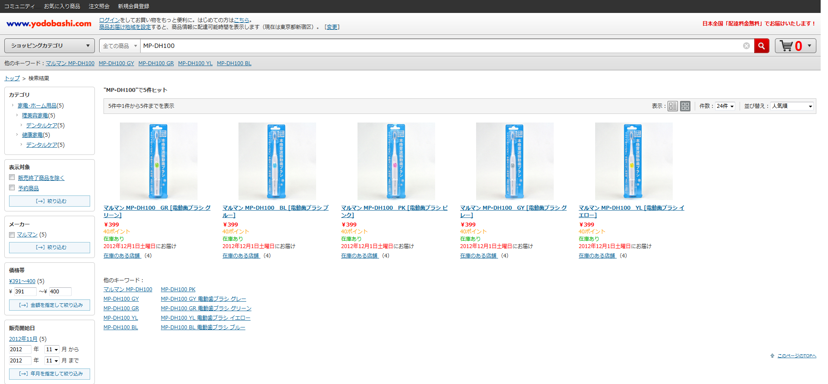The height and width of the screenshot is (384, 828).
Task: Open 新規会員登録 in top menu
Action: pos(134,6)
